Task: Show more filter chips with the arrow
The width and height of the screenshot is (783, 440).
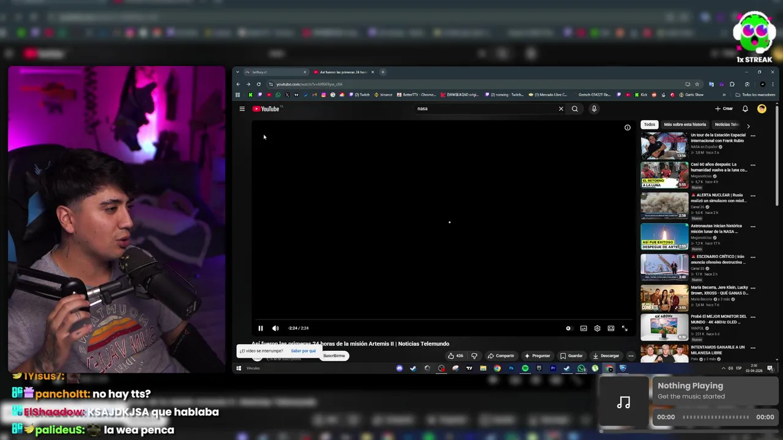Action: point(748,125)
